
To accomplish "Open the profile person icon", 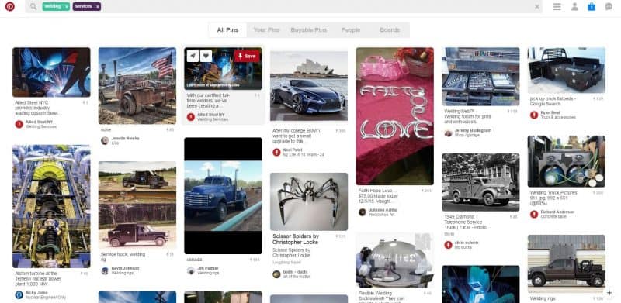I will [574, 7].
